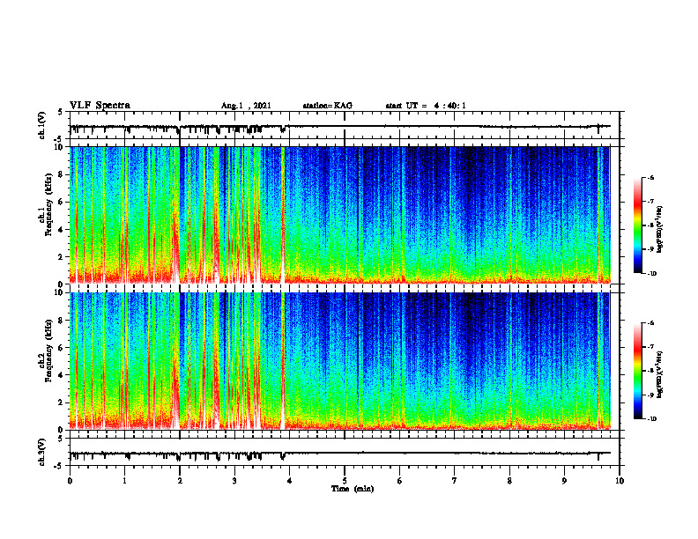This screenshot has width=698, height=539.
Task: Click the 'ch.3(V)' waveform axis label
Action: 42,452
